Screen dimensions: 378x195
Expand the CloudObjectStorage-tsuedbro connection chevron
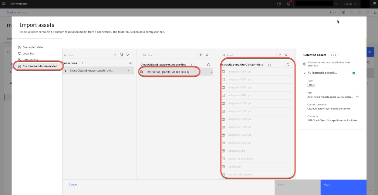point(128,70)
